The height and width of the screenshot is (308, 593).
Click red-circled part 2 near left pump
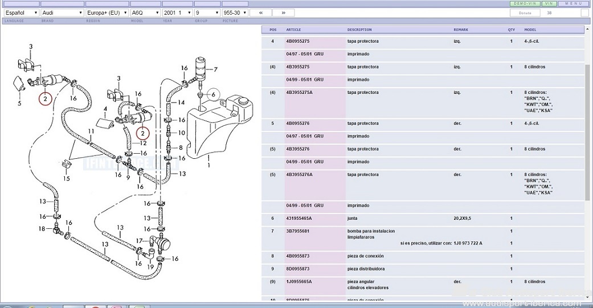pos(45,98)
